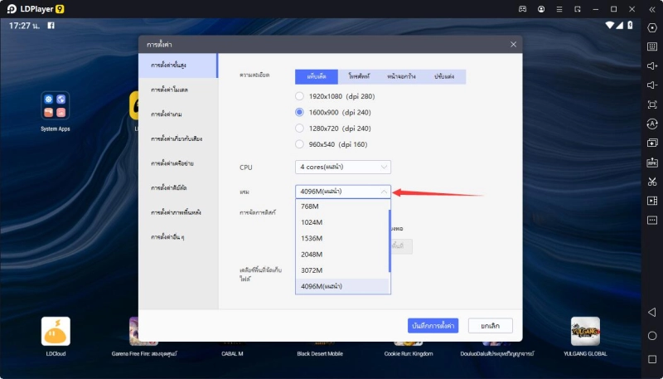The image size is (663, 379).
Task: Choose 2048M from the RAM list
Action: point(342,255)
